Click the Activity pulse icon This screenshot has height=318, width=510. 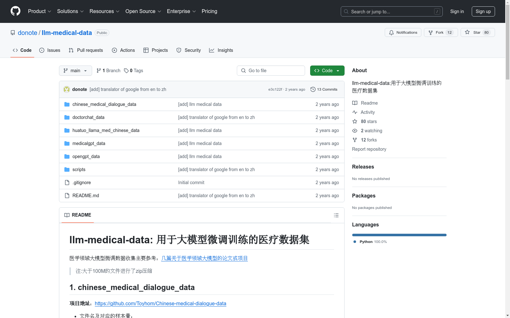355,112
